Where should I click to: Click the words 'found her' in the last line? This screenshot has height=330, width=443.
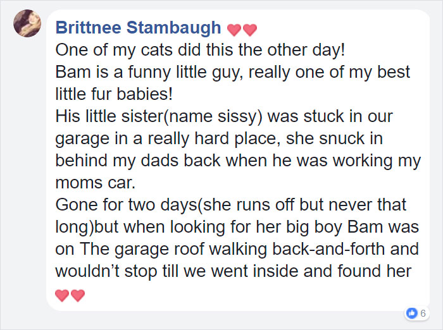tap(375, 271)
